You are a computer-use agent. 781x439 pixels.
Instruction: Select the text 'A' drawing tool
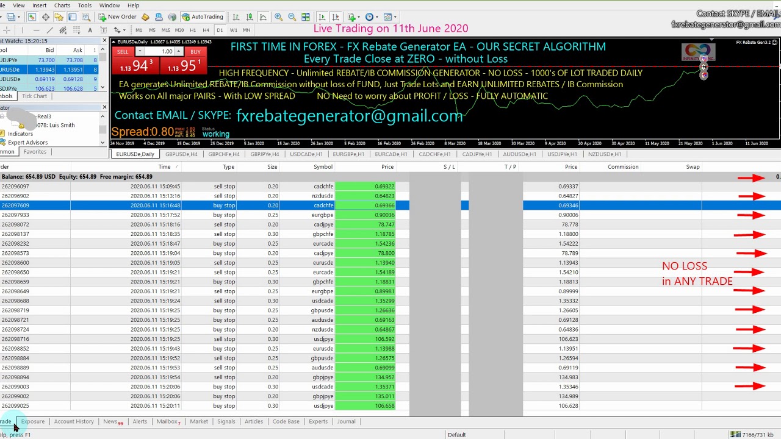tap(90, 30)
